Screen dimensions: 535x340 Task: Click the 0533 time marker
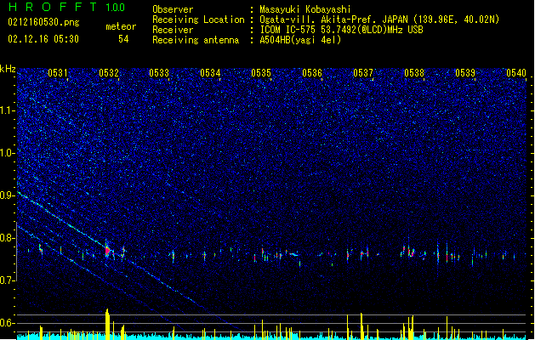tap(159, 73)
